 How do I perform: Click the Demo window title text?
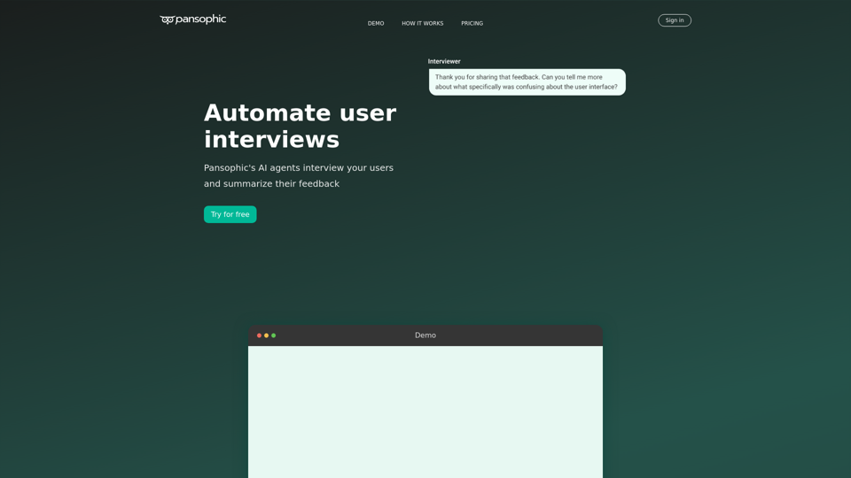click(x=425, y=335)
